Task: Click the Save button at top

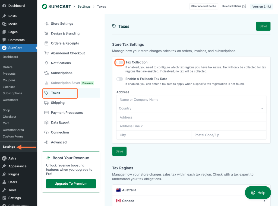Action: [x=263, y=26]
